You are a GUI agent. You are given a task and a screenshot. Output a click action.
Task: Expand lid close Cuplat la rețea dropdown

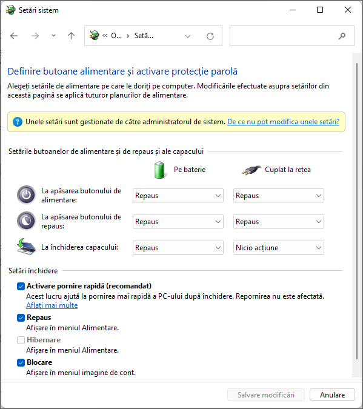278,248
